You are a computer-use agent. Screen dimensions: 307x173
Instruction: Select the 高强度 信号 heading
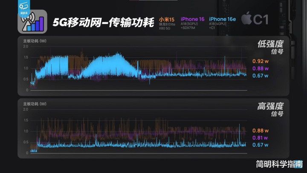(270, 109)
